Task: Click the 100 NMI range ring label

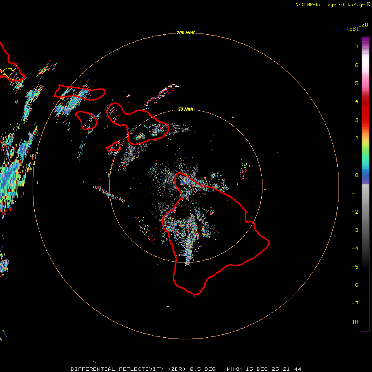Action: coord(186,33)
